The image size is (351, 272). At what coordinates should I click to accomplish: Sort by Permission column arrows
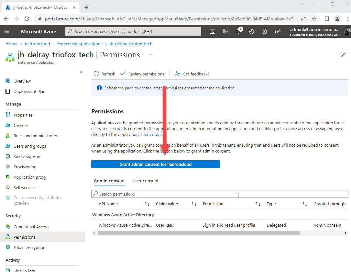258,204
